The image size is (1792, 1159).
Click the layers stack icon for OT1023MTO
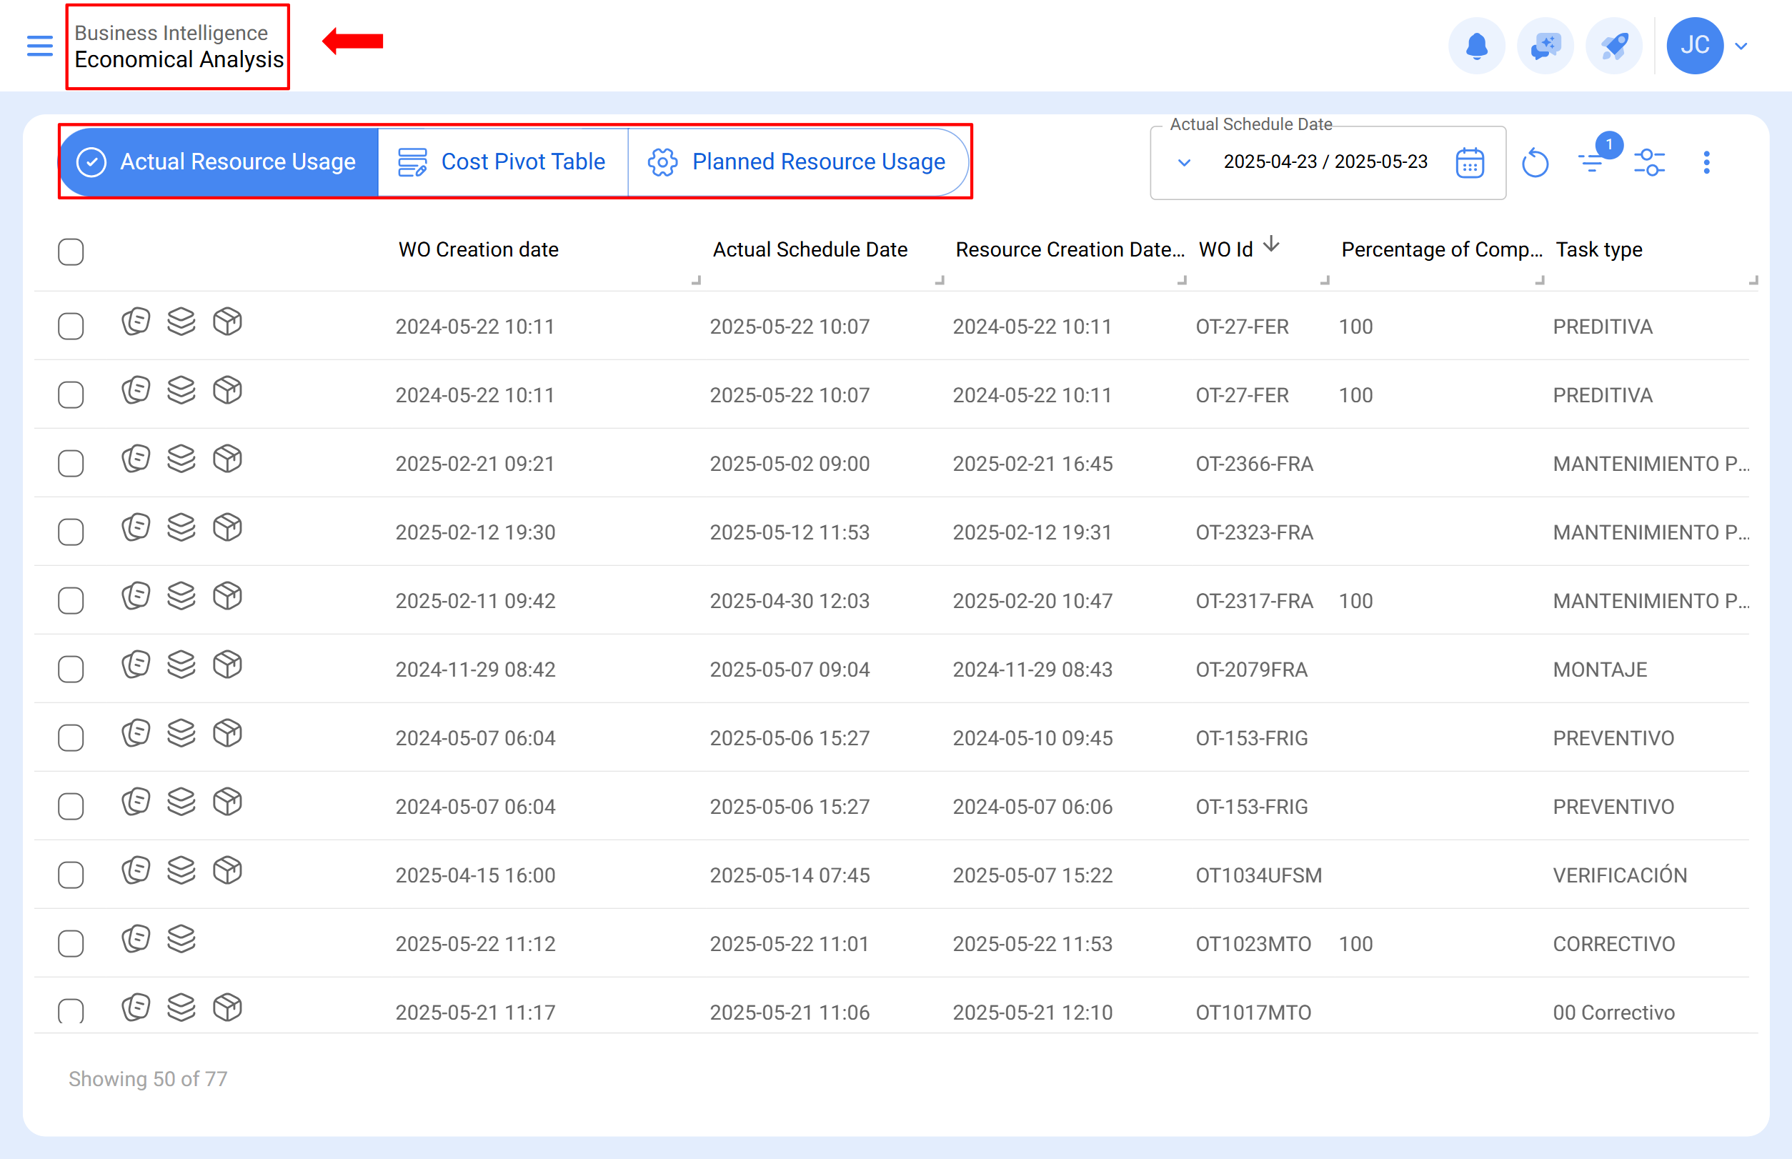[181, 939]
